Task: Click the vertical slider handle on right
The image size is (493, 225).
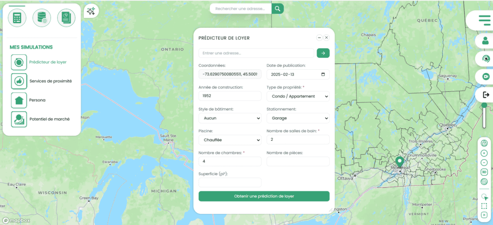Action: pyautogui.click(x=484, y=105)
